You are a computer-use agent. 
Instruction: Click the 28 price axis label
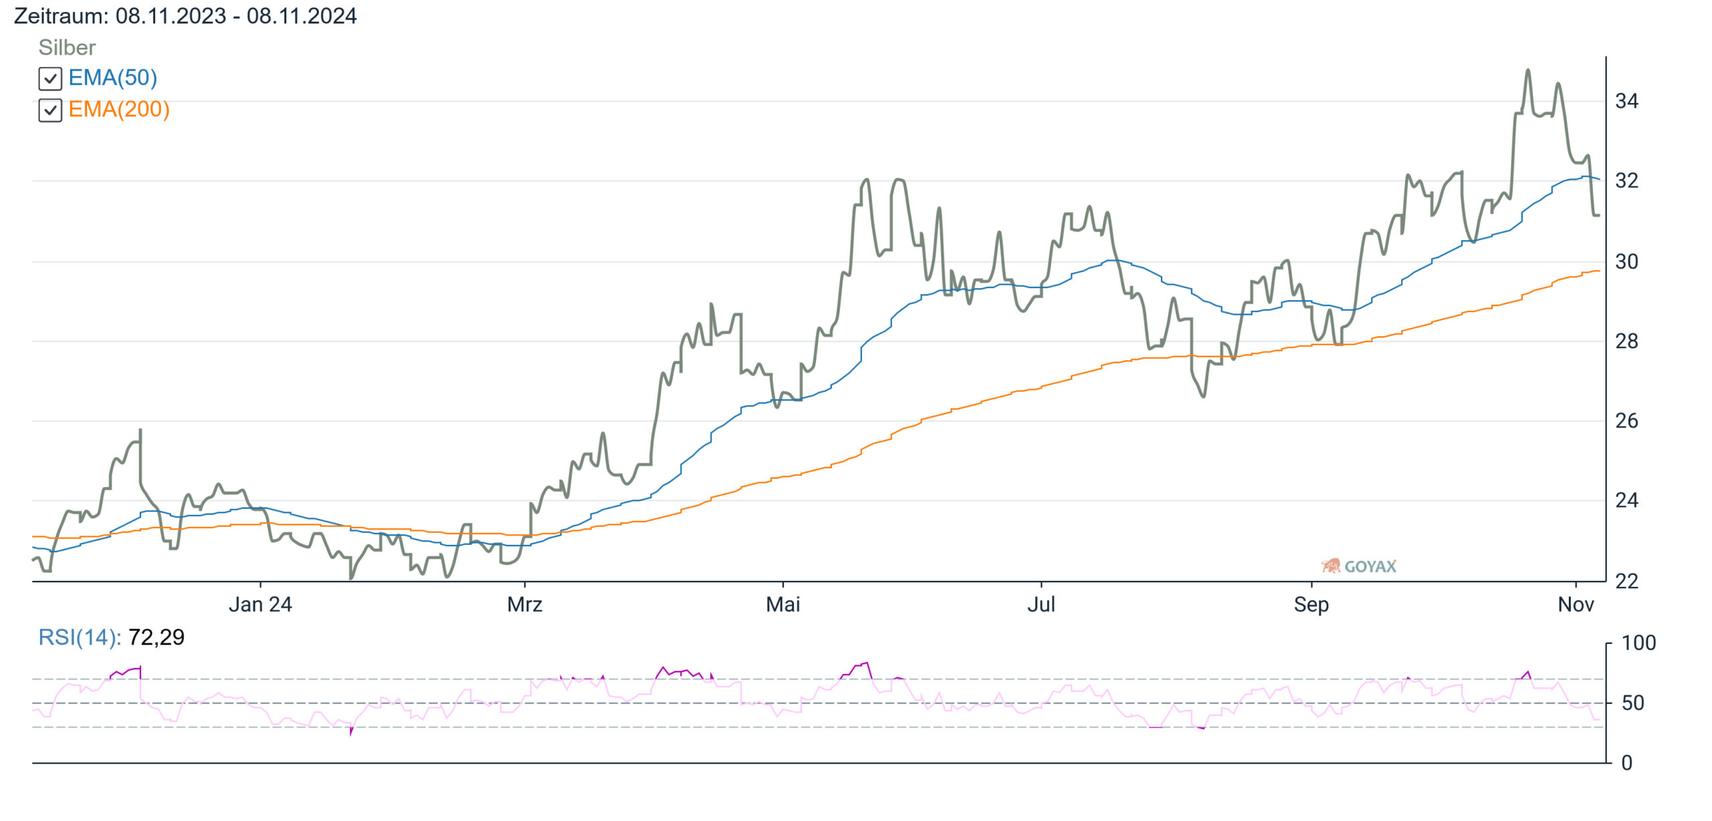[x=1627, y=341]
